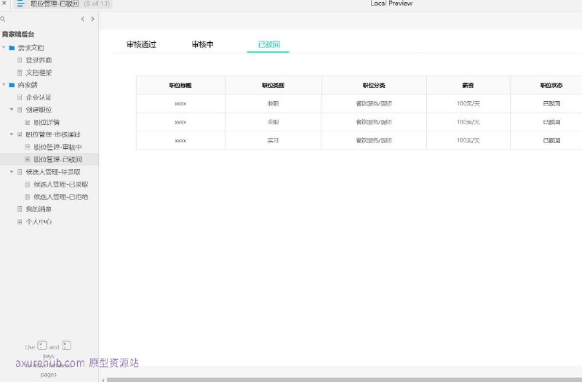Collapse the 创建职位 tree node arrow
The image size is (582, 382).
[x=12, y=110]
